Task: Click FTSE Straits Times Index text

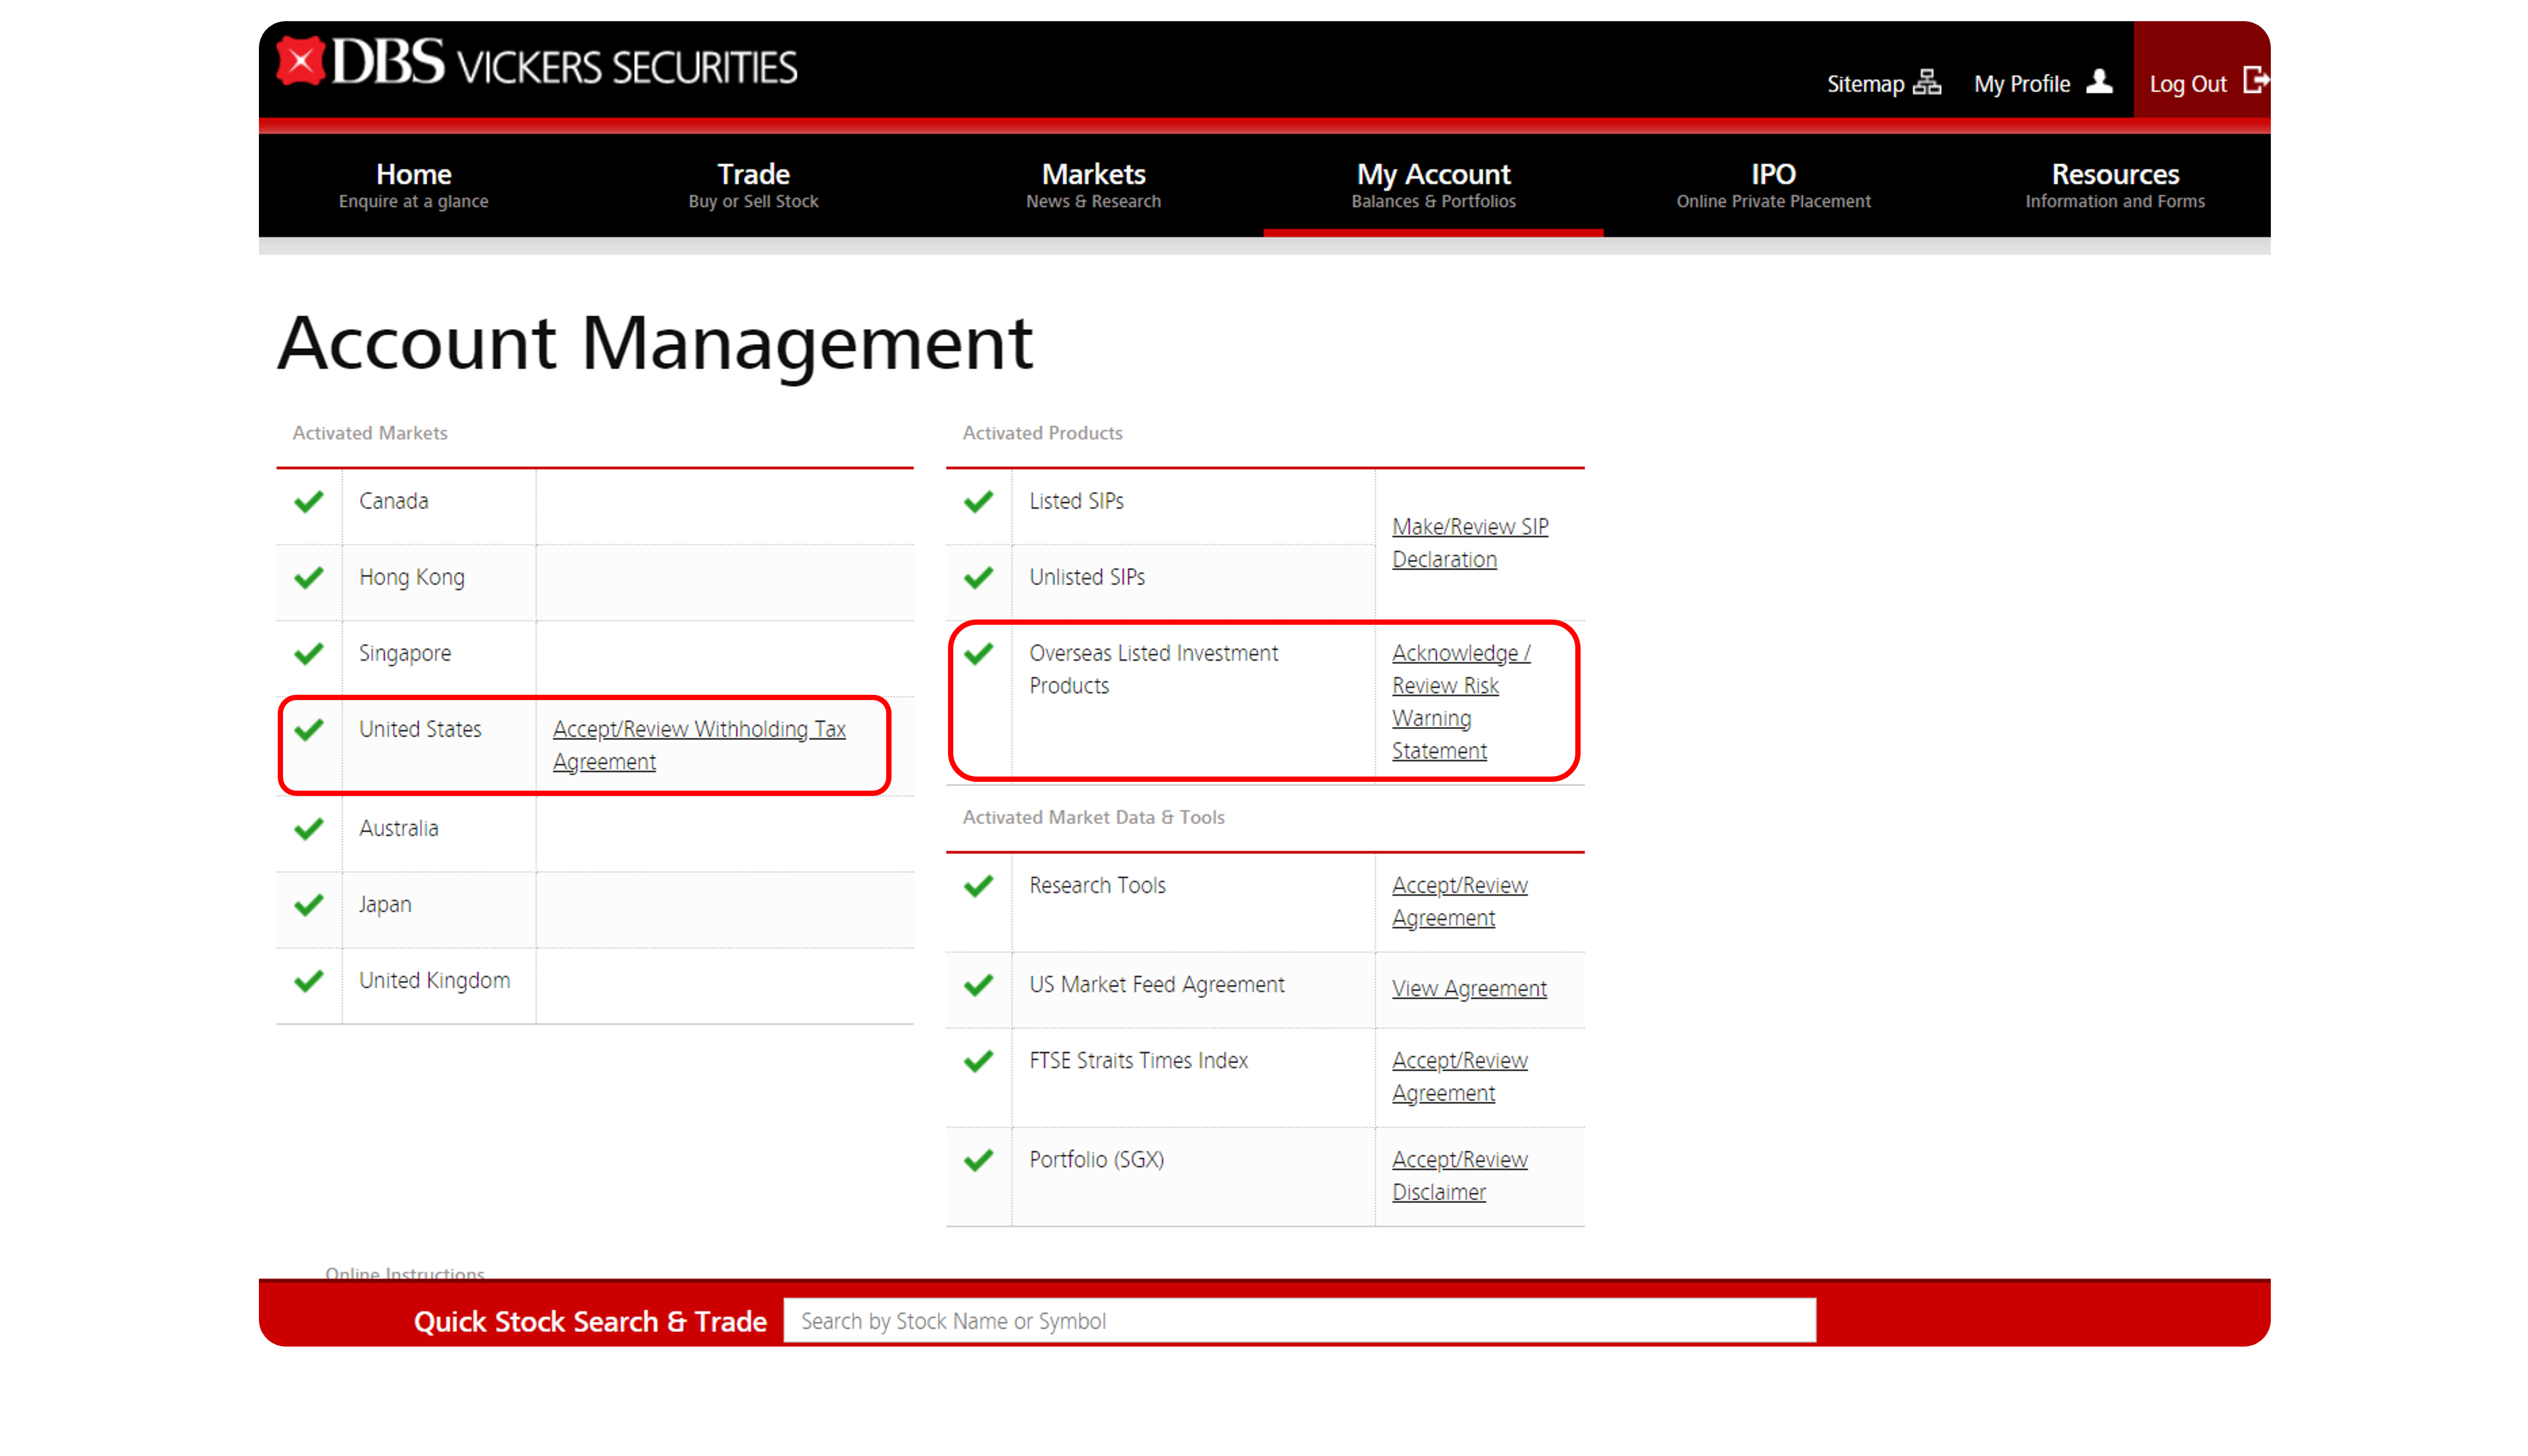Action: (1139, 1060)
